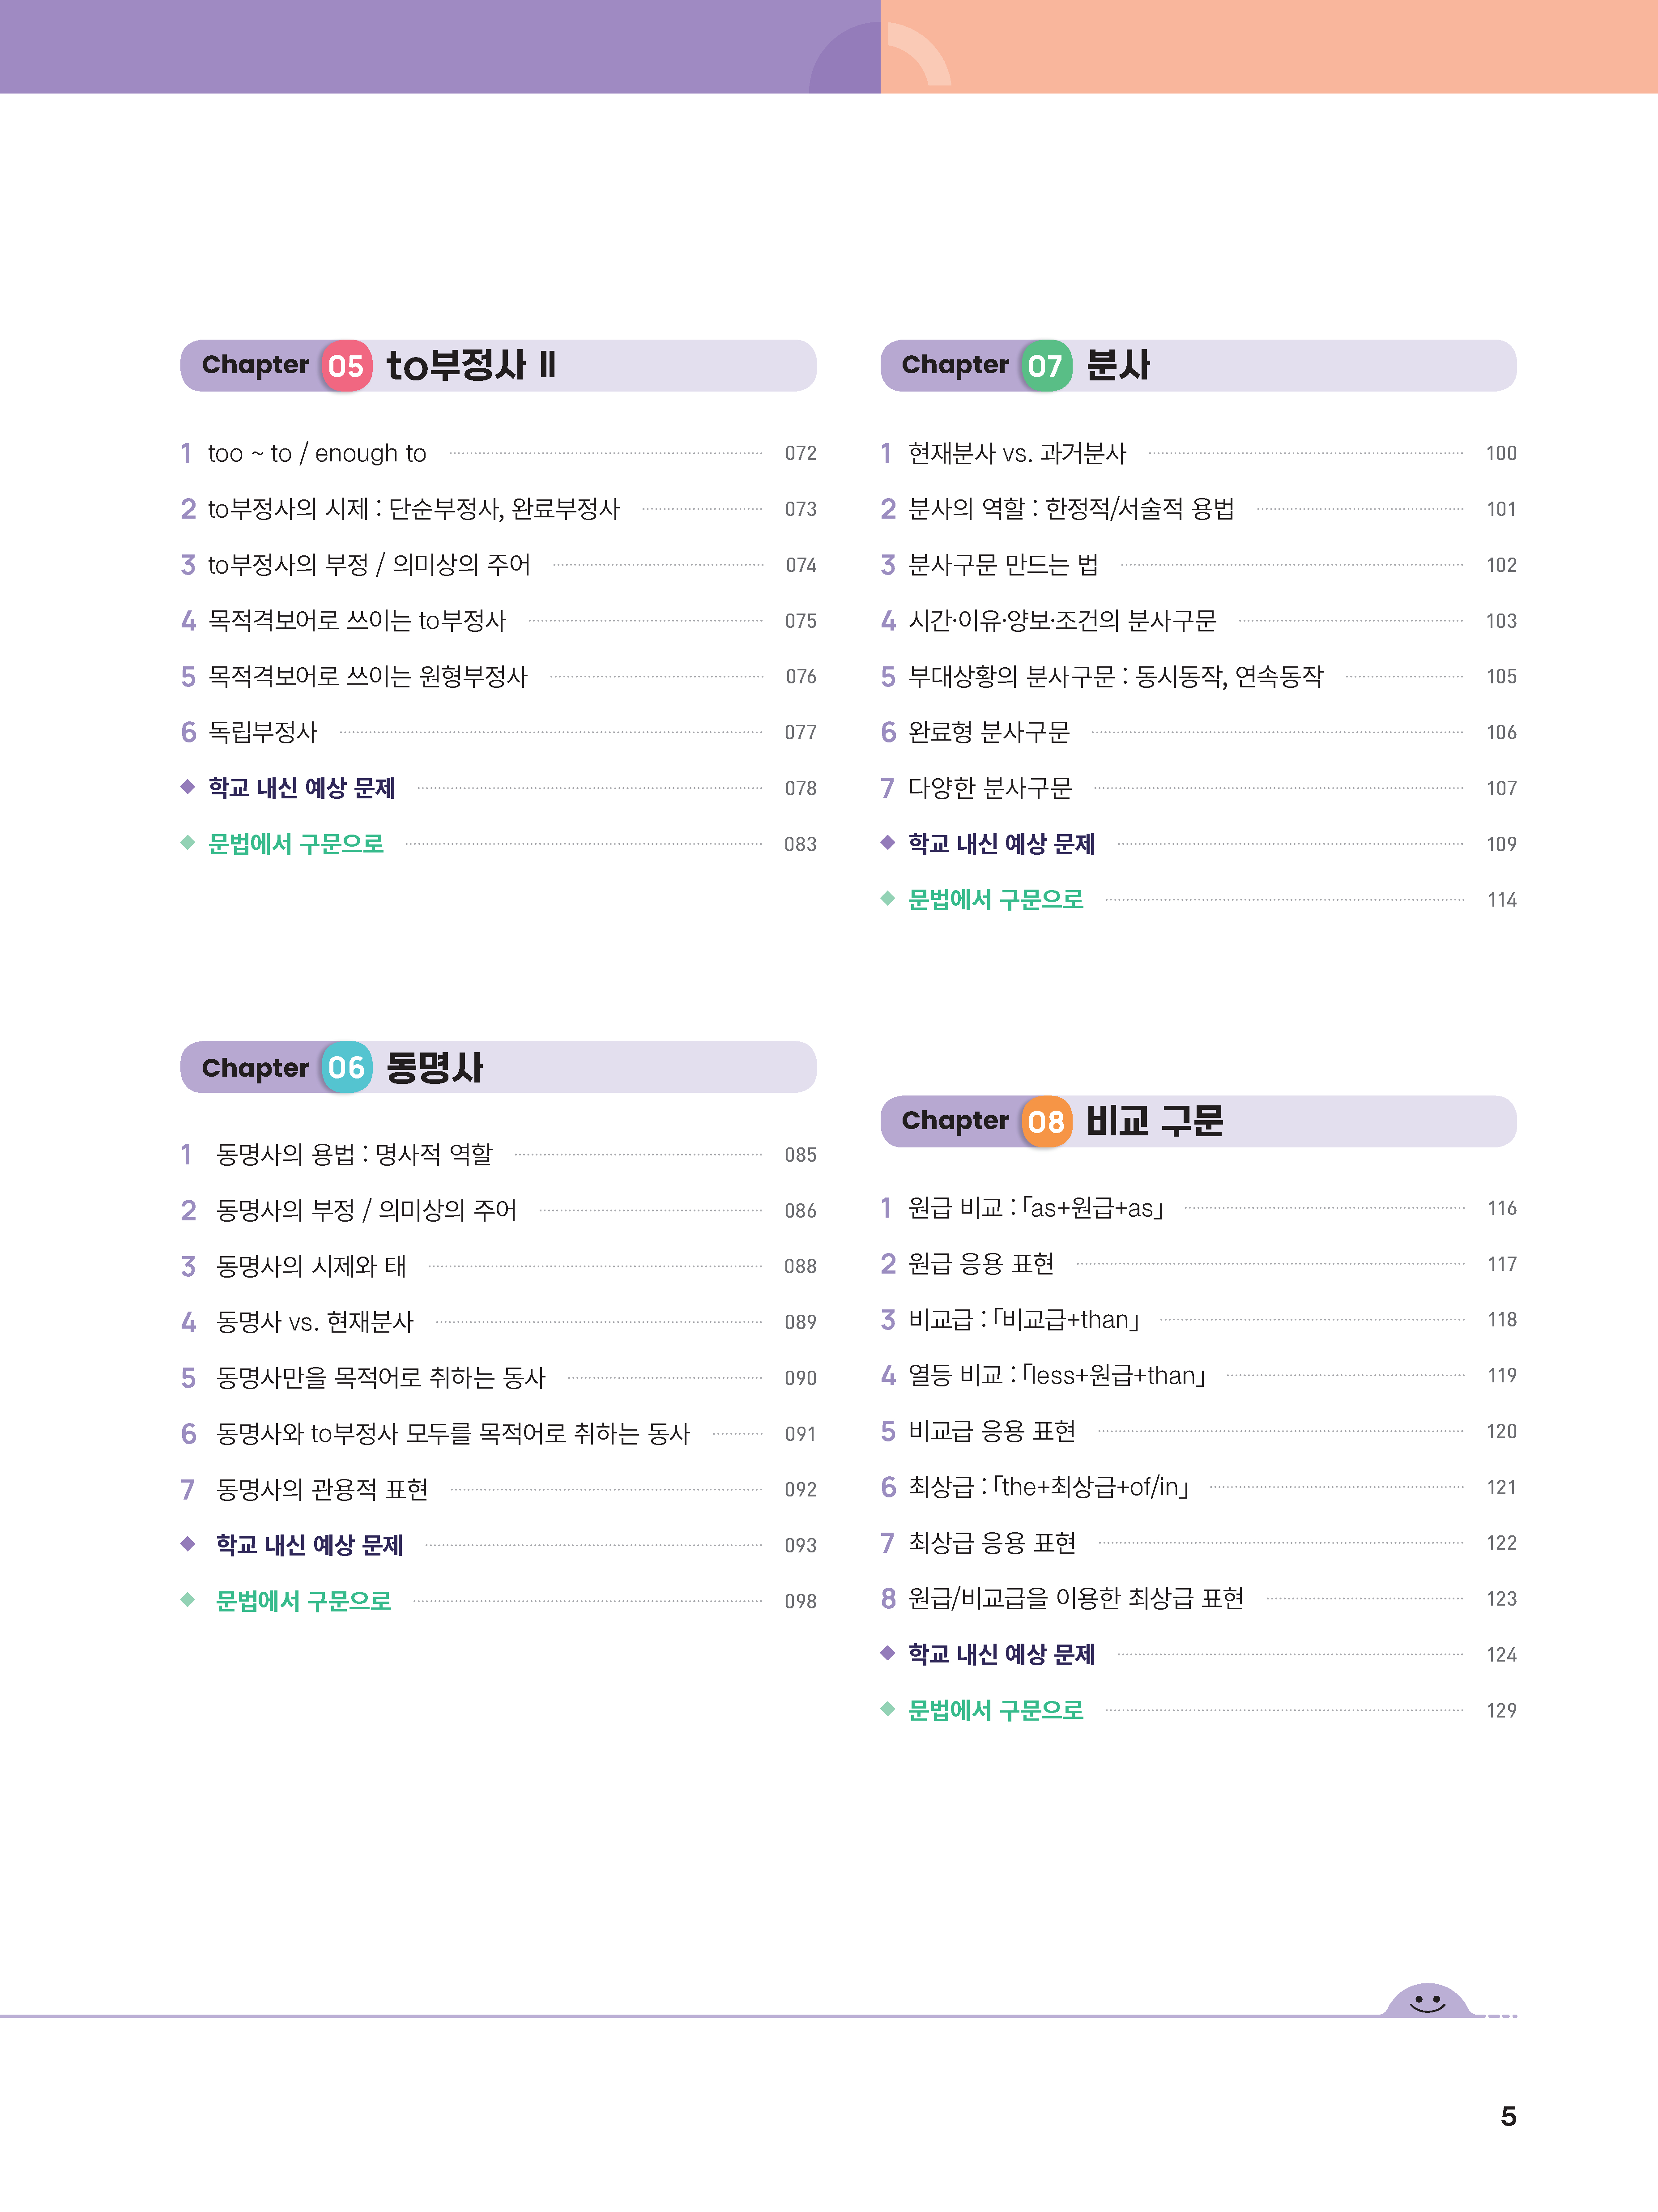This screenshot has width=1658, height=2212.
Task: Click green diamond beside Chapter 07 문법에서 구문으로
Action: 887,899
